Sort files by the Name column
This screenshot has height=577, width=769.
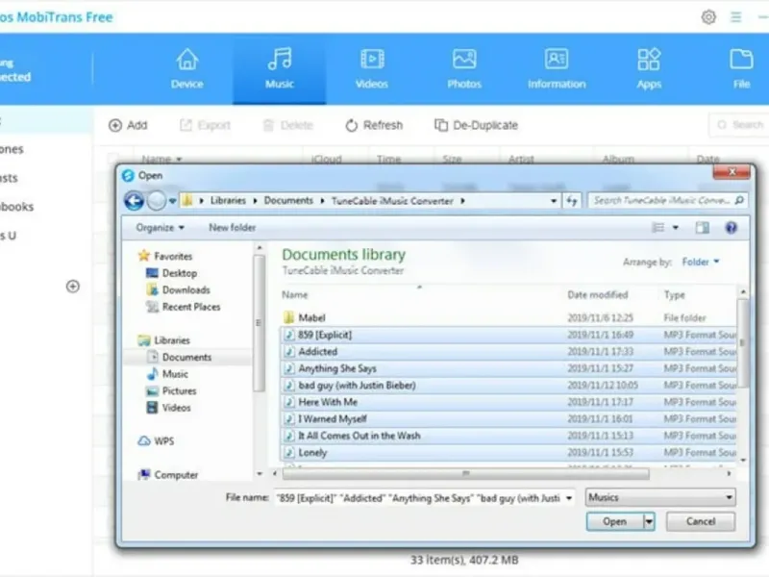[x=295, y=295]
